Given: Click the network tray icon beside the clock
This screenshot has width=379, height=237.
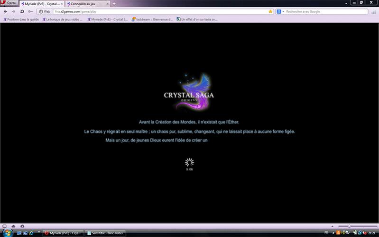Looking at the screenshot, I should (x=360, y=233).
